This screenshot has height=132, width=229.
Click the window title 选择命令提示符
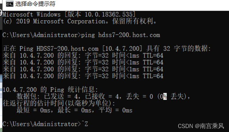pyautogui.click(x=35, y=4)
